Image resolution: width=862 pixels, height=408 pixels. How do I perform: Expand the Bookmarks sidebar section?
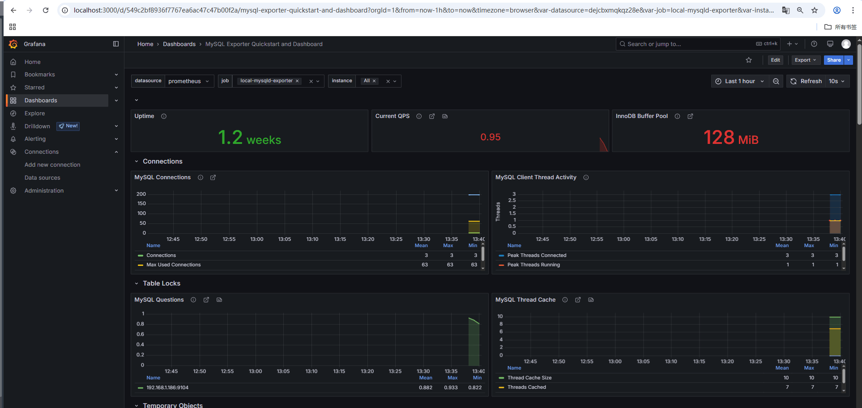(x=116, y=75)
